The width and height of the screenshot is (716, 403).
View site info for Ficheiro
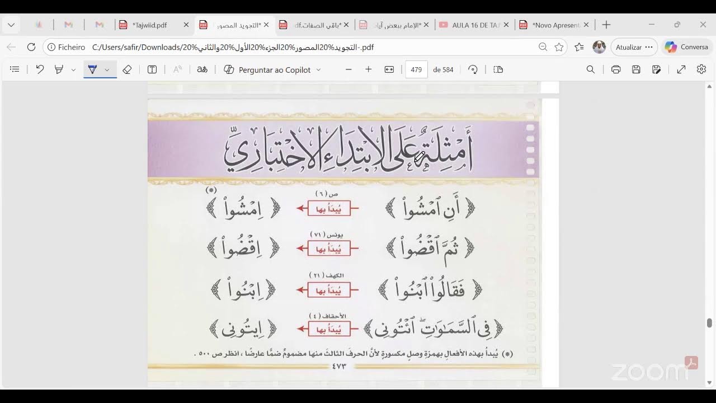click(x=66, y=47)
